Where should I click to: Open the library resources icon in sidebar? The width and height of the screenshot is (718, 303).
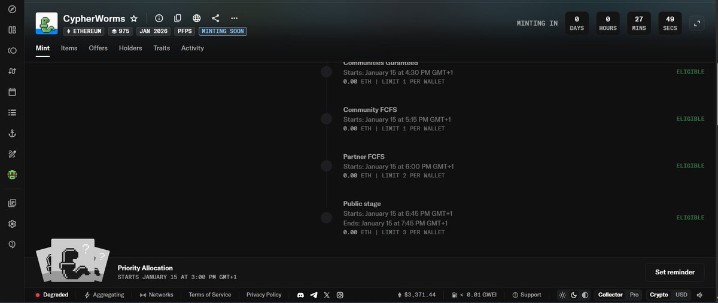[12, 203]
